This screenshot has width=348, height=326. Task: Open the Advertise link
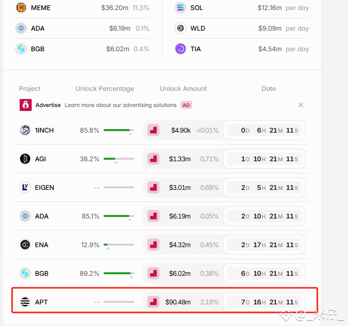pos(48,105)
